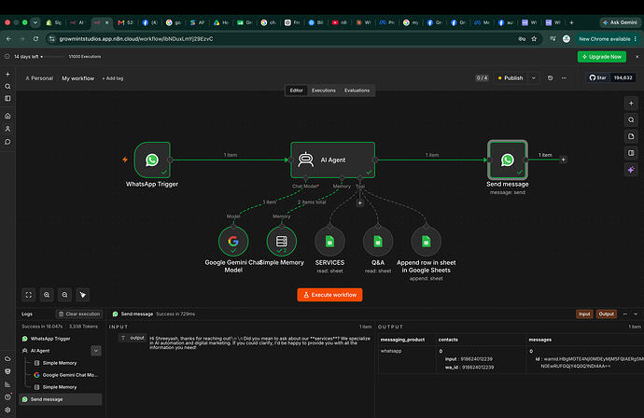The image size is (644, 418).
Task: Open the Simple Memory node
Action: pos(281,242)
